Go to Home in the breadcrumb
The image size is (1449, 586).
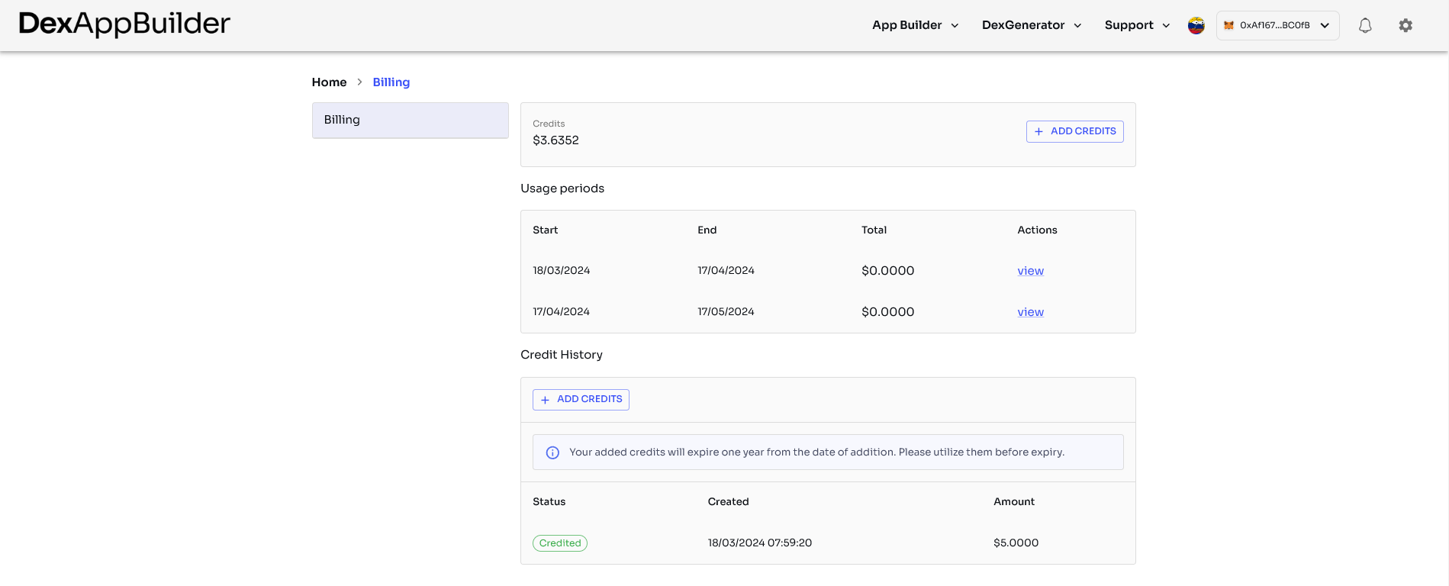329,82
